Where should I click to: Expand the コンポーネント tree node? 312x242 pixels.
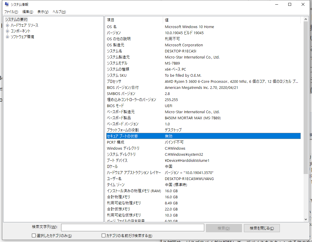click(8, 31)
